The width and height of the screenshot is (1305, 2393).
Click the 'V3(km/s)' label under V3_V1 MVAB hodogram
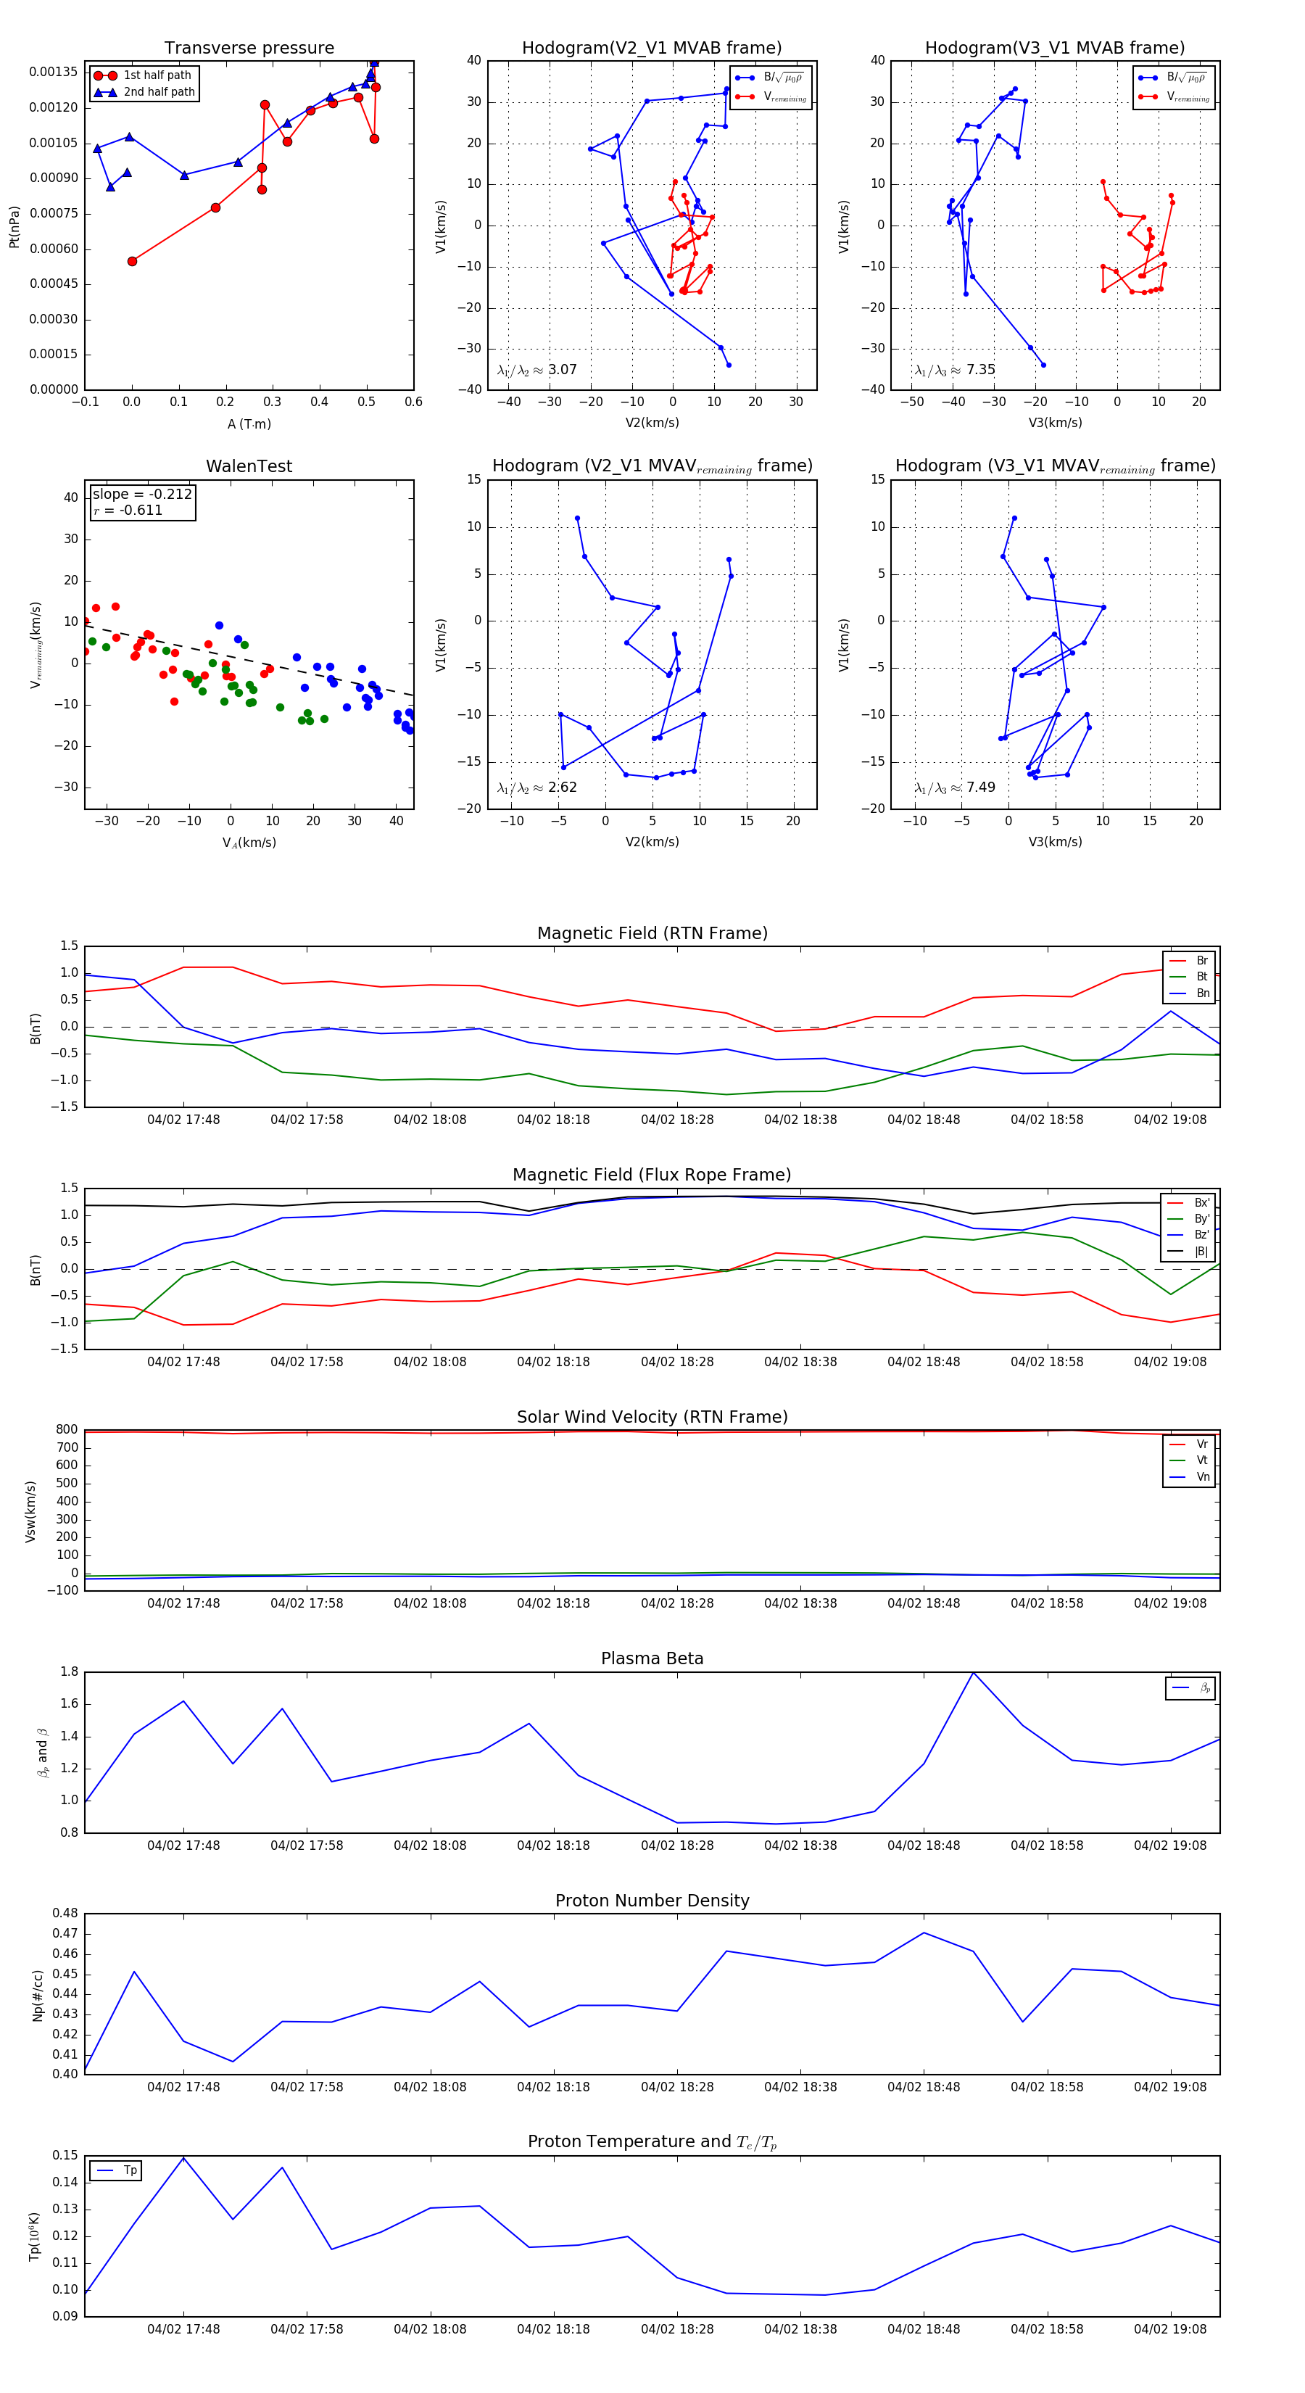coord(1055,423)
